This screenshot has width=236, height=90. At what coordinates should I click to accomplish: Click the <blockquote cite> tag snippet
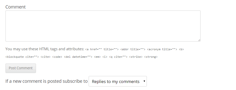point(22,57)
